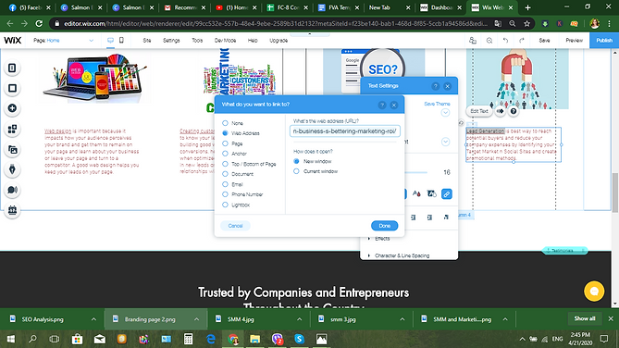Open the Upgrade menu
Viewport: 619px width, 348px height.
coord(279,41)
